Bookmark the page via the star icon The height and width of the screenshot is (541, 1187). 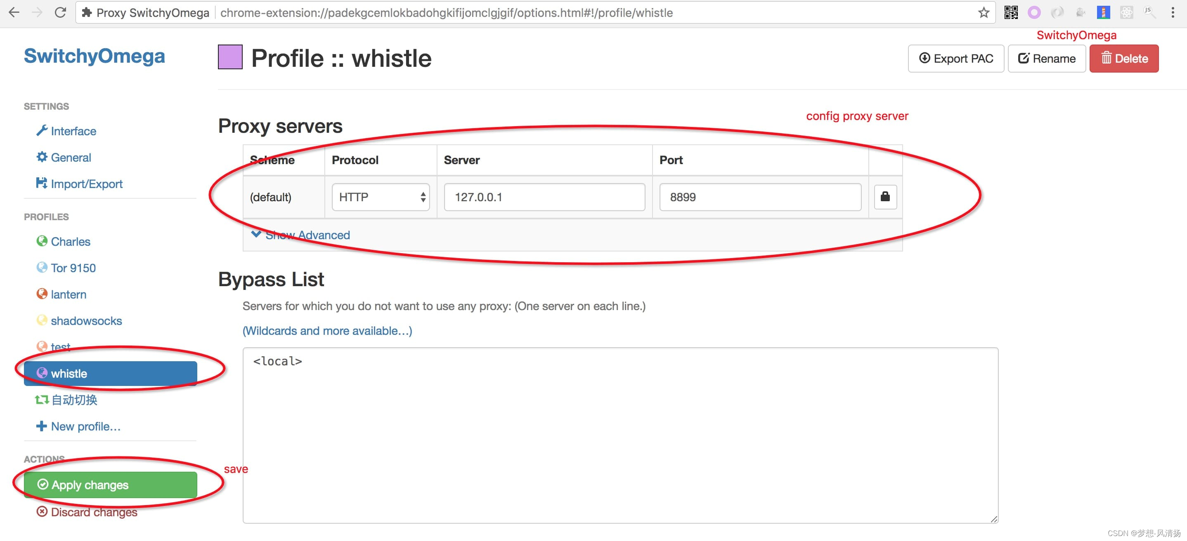click(984, 12)
